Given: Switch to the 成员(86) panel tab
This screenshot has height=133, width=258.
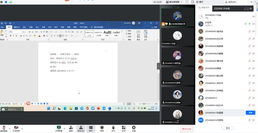Looking at the screenshot, I should click(230, 2).
